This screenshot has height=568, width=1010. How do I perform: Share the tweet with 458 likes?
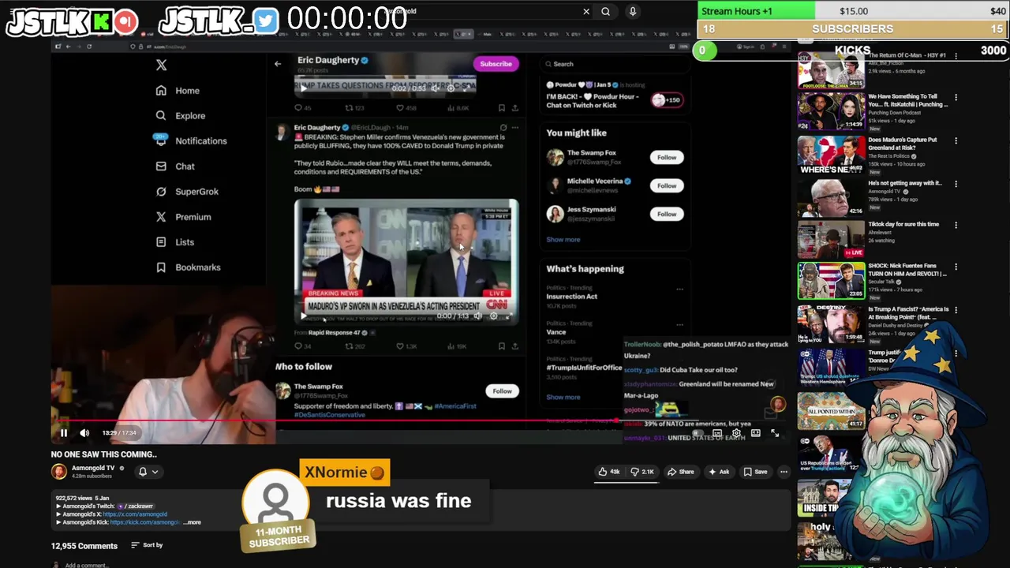pos(514,108)
